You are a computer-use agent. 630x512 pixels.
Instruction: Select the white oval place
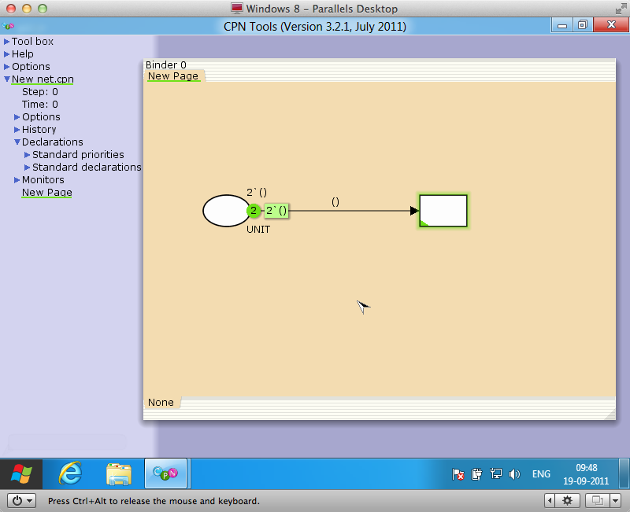(x=226, y=211)
